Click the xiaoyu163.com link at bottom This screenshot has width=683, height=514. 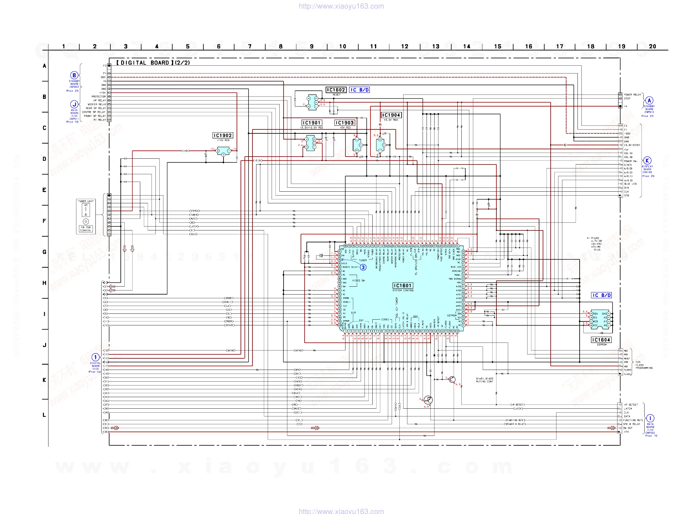click(x=341, y=511)
